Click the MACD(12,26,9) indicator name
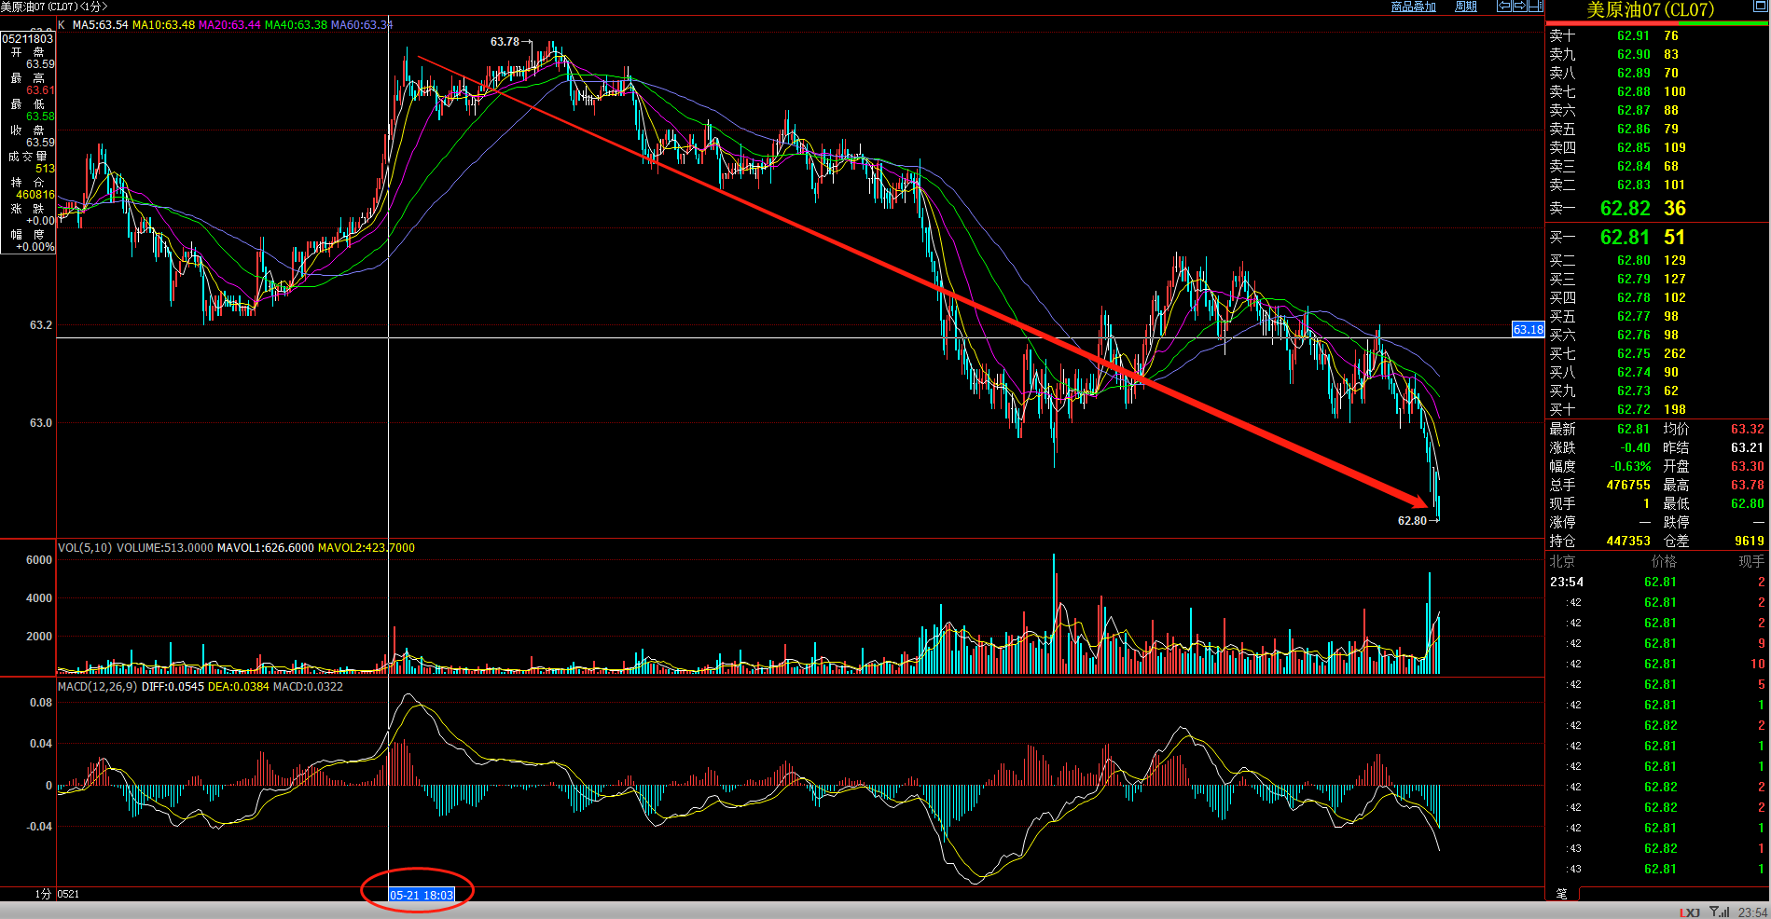This screenshot has height=919, width=1771. (98, 687)
